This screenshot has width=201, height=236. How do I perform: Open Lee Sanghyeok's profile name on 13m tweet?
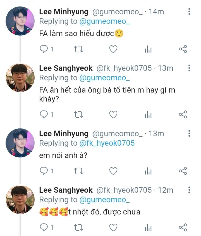point(66,68)
